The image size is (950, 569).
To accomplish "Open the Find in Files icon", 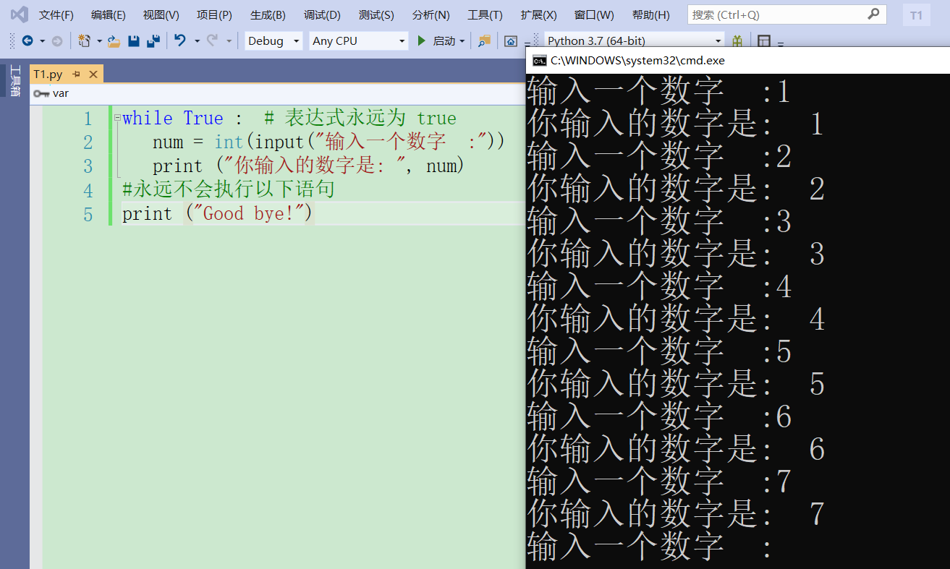I will tap(483, 40).
